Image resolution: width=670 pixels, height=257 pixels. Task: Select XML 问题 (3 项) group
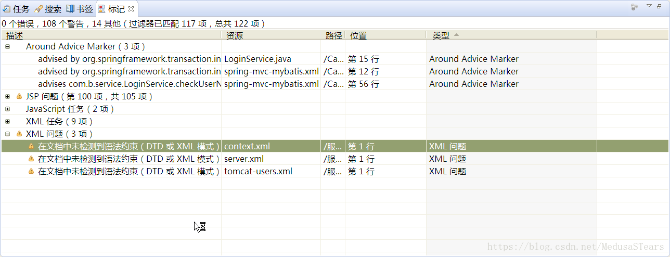tap(59, 134)
